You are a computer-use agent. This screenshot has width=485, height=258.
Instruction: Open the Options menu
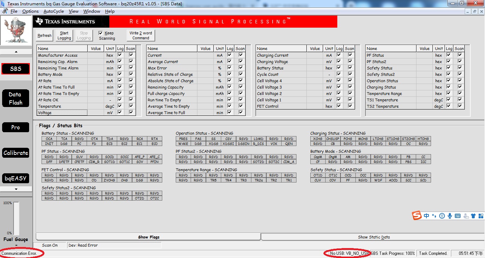(31, 11)
